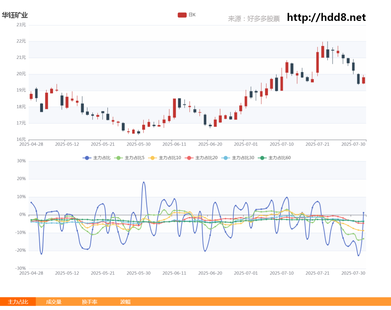Click the 0% axis label
The image size is (391, 310).
click(x=23, y=215)
